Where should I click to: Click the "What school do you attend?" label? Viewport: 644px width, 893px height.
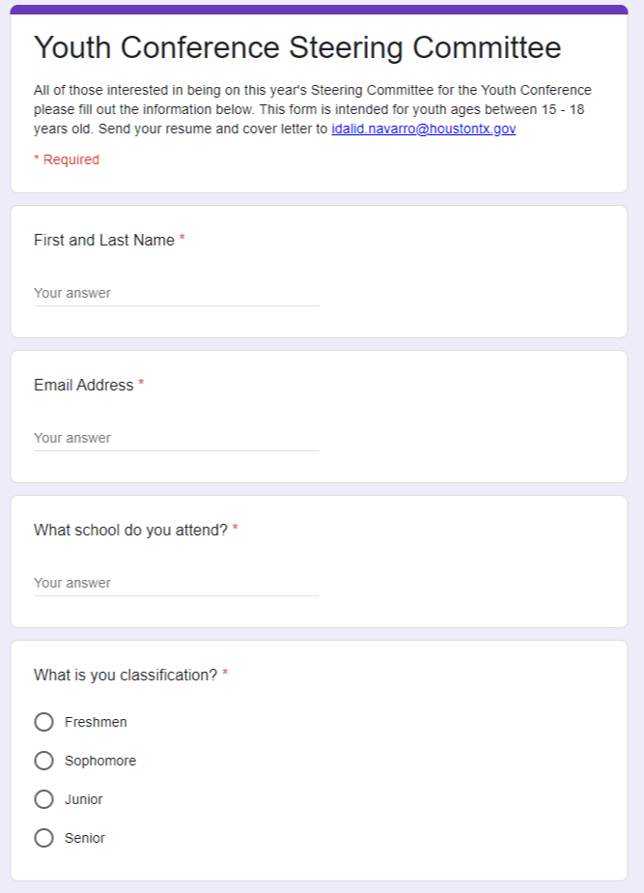(130, 530)
